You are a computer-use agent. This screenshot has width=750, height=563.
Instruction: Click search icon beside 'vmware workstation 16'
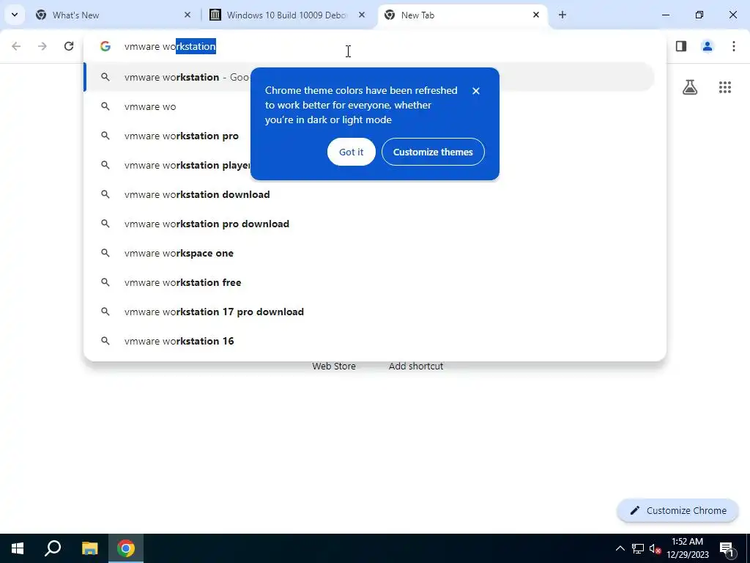(x=105, y=341)
